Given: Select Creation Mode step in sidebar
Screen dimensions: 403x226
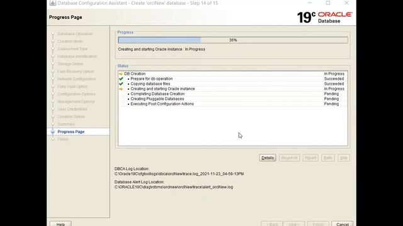Looking at the screenshot, I should [x=70, y=41].
